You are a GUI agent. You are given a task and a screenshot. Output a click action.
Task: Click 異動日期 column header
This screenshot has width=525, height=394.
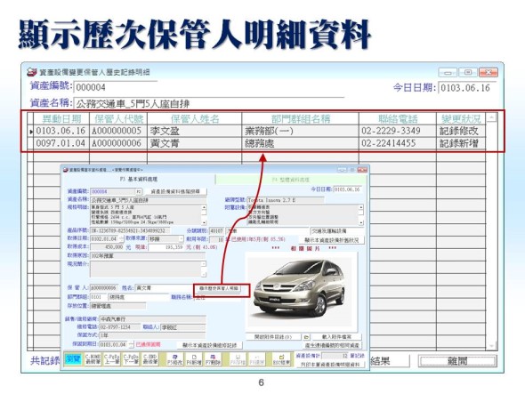pos(61,119)
